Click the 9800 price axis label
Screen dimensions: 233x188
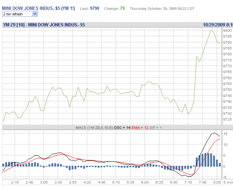[227, 31]
